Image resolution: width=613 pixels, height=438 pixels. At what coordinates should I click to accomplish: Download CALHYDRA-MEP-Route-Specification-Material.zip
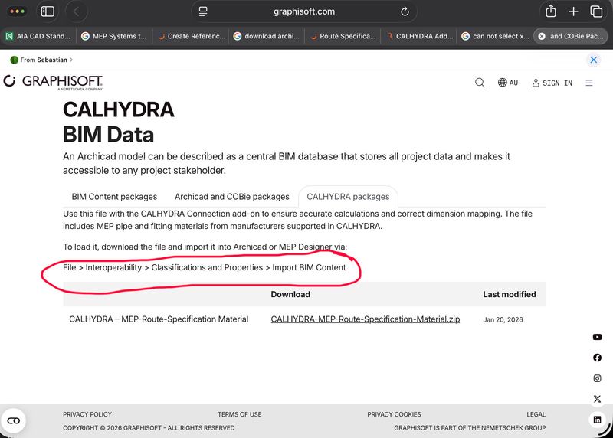(366, 319)
